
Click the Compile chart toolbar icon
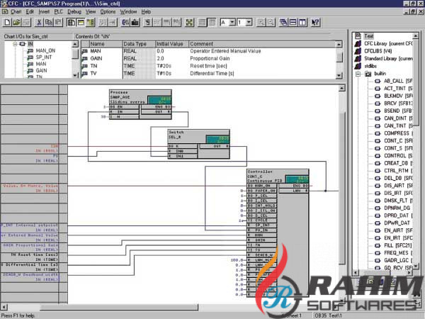[x=125, y=22]
